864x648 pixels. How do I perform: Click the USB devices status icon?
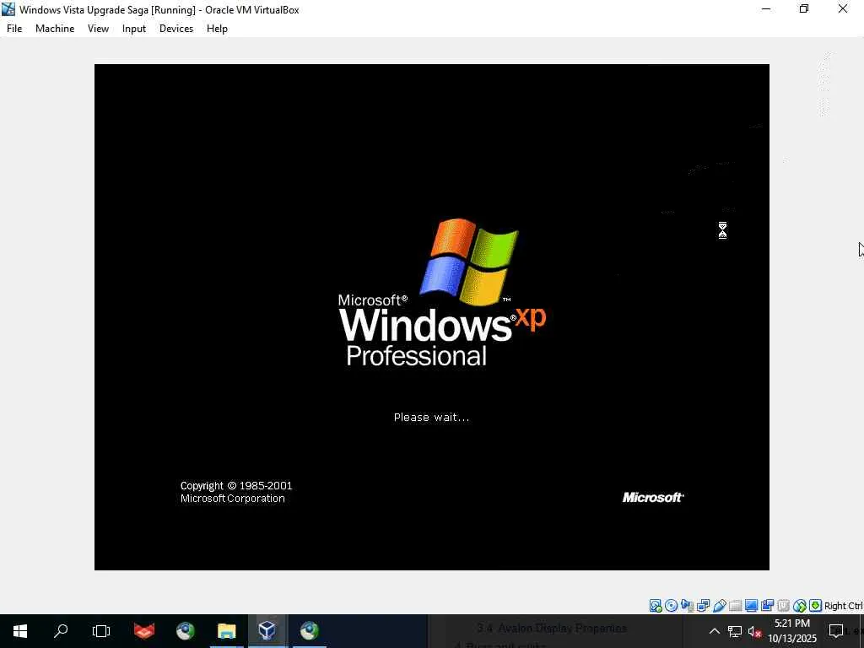(719, 606)
